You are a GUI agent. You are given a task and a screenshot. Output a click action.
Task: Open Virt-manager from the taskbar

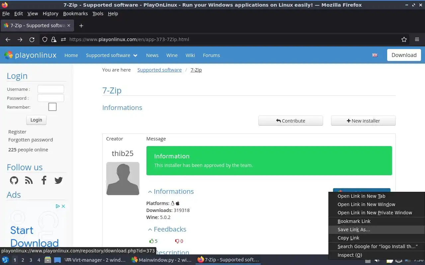pos(95,260)
